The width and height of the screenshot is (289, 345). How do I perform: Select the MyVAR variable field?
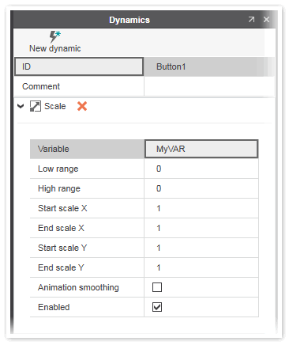click(x=201, y=149)
